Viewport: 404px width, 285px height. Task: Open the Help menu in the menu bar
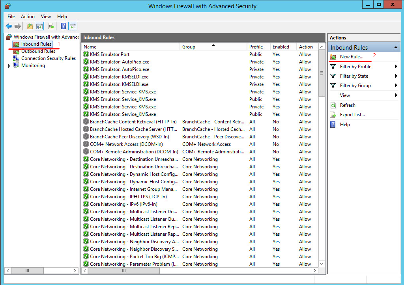point(62,17)
